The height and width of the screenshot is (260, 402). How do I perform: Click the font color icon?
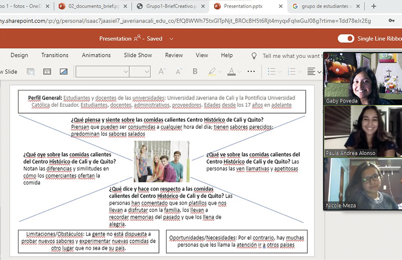coord(232,71)
